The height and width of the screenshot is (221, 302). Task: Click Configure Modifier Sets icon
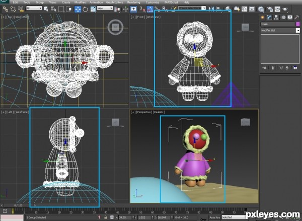tap(295, 68)
